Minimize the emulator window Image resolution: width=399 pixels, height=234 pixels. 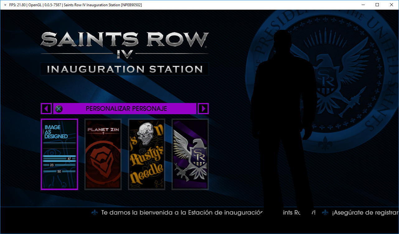[x=363, y=5]
